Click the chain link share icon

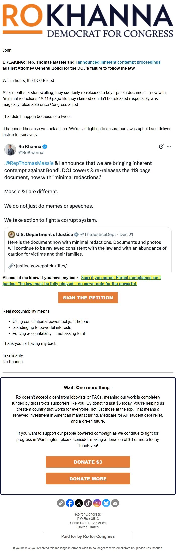point(61,503)
